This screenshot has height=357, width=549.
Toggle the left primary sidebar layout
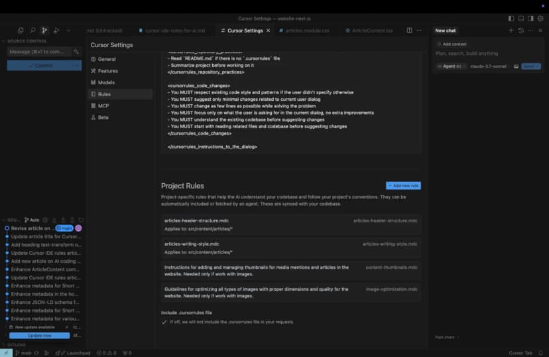[x=511, y=19]
